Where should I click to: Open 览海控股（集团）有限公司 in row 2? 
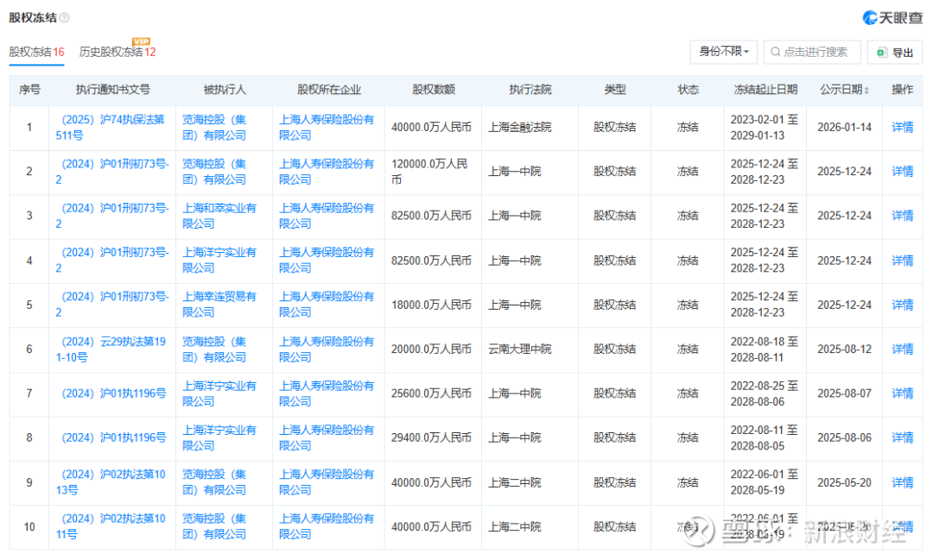click(x=214, y=171)
